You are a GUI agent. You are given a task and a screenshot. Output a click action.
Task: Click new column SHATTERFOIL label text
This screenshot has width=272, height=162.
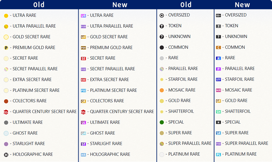tap(238, 111)
